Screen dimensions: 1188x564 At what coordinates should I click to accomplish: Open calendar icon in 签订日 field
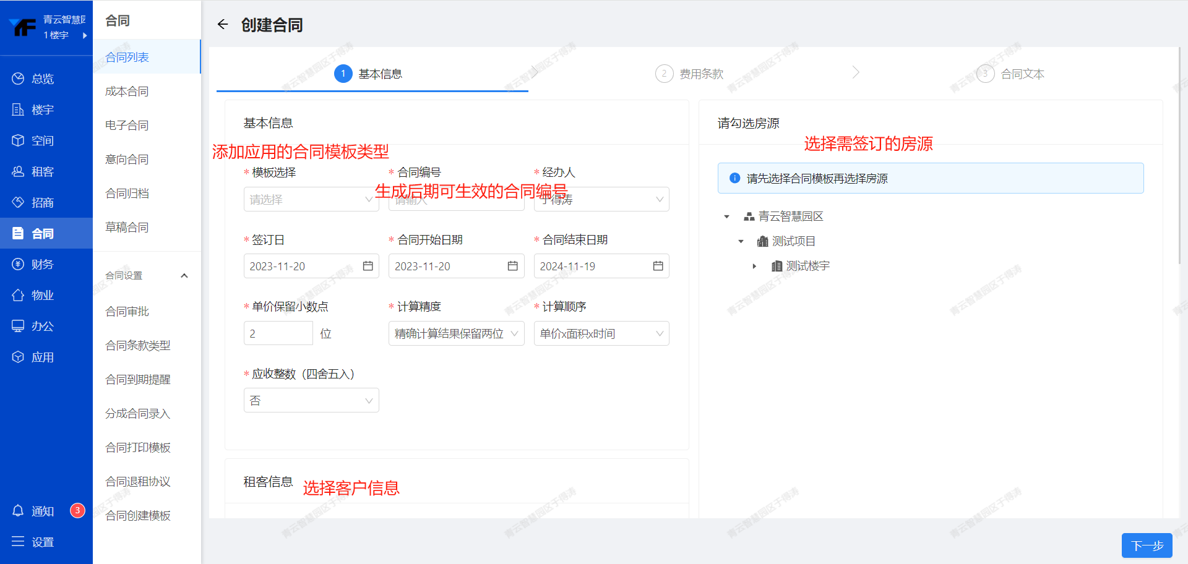368,266
